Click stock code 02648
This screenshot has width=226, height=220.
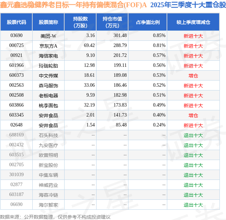point(16,125)
